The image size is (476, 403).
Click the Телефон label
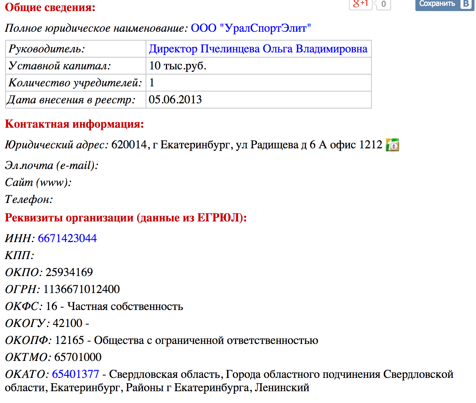tap(29, 199)
